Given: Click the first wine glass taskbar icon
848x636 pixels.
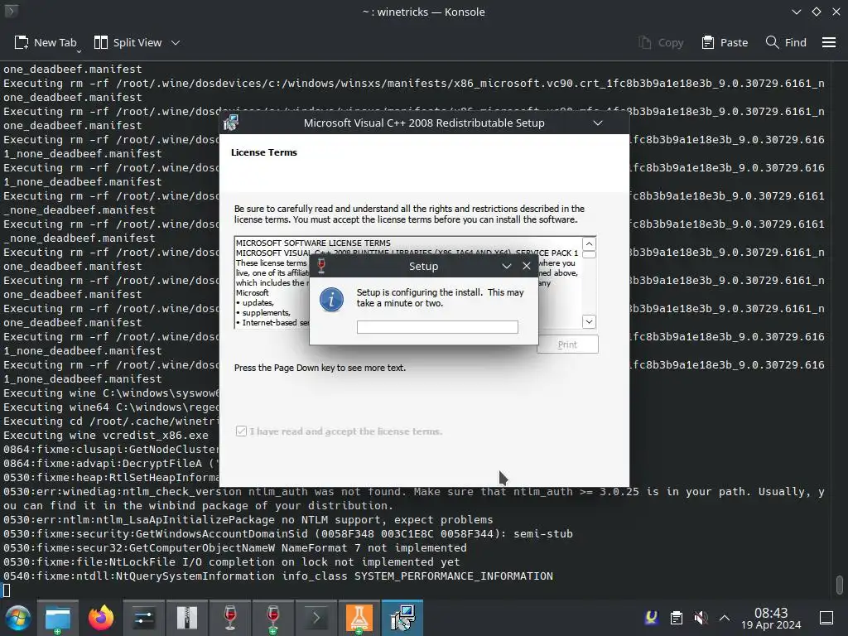Looking at the screenshot, I should tap(230, 618).
